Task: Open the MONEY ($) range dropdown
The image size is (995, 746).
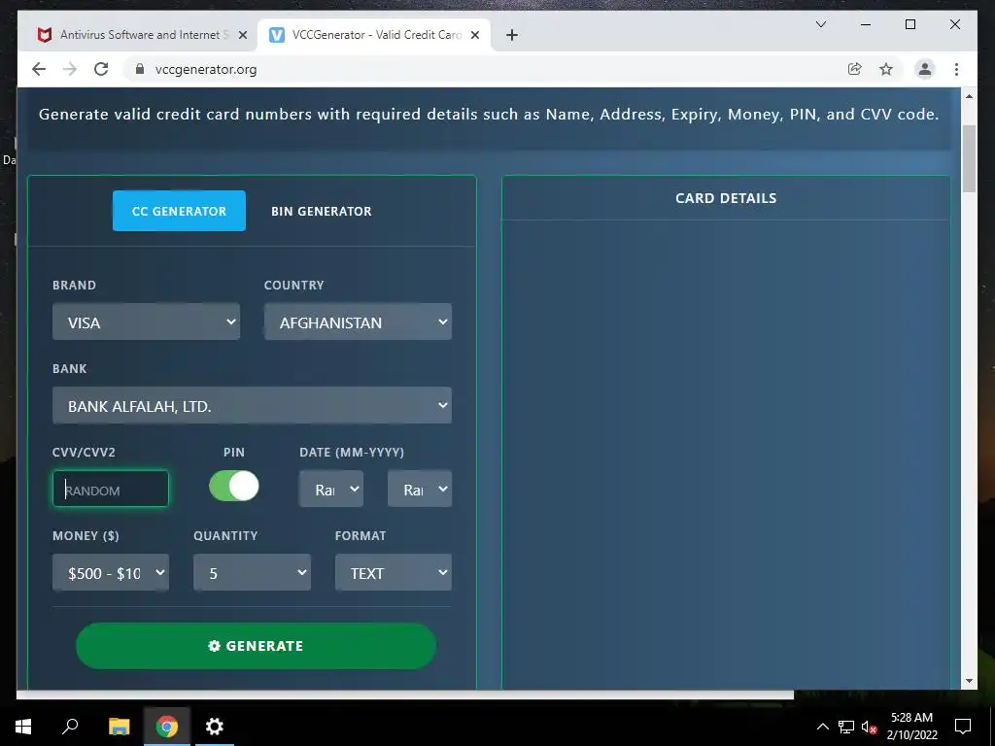Action: tap(111, 573)
